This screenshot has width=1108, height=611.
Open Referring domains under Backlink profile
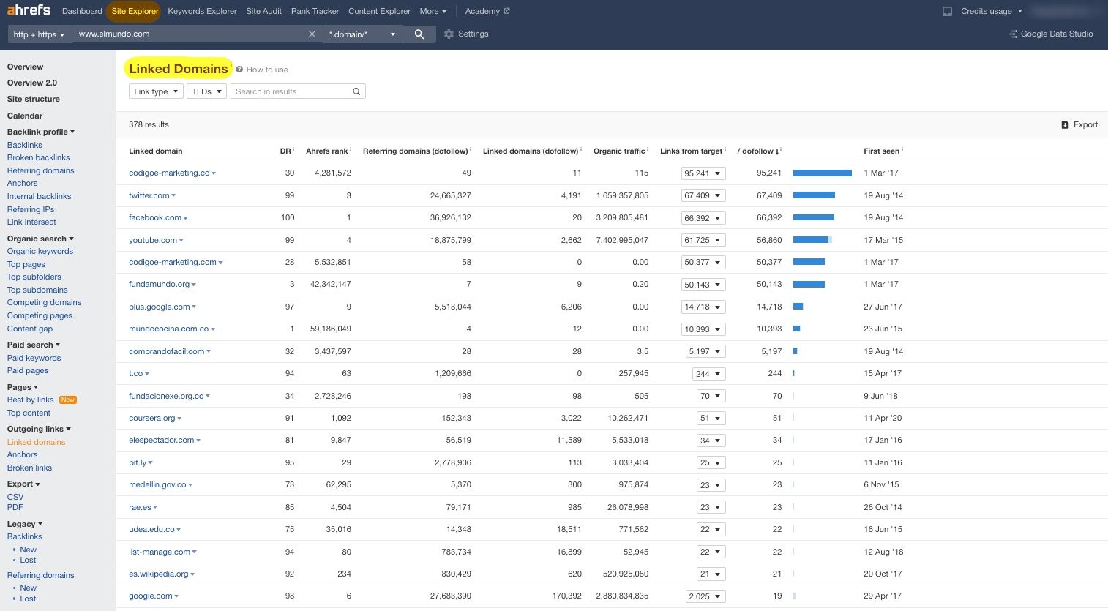click(x=40, y=170)
